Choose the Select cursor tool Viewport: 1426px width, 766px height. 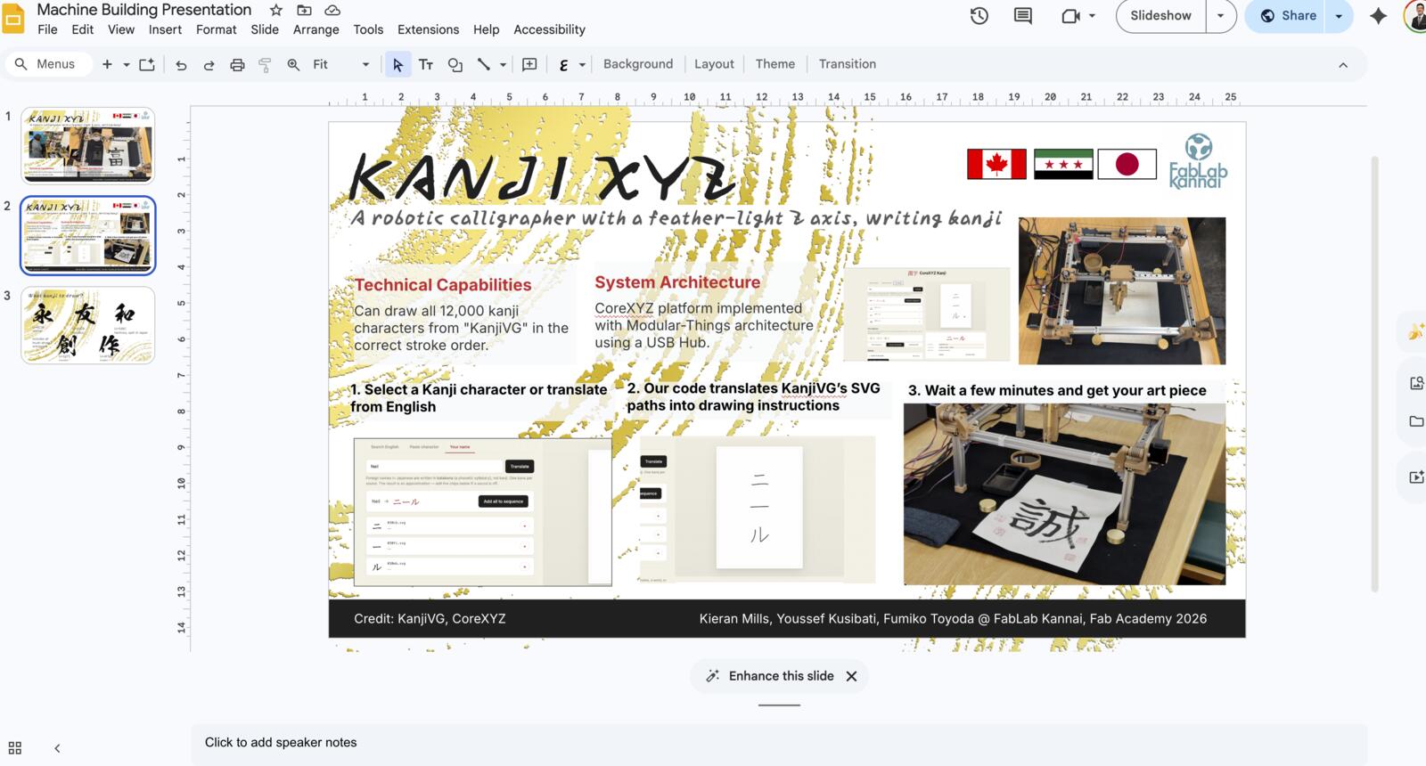(397, 64)
